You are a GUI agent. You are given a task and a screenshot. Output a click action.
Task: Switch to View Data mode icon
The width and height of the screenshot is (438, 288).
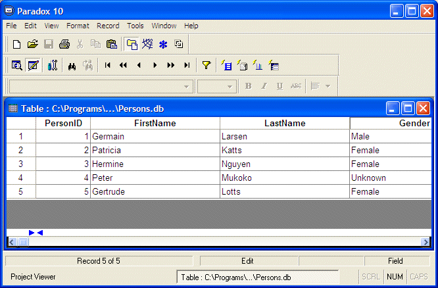[x=16, y=66]
